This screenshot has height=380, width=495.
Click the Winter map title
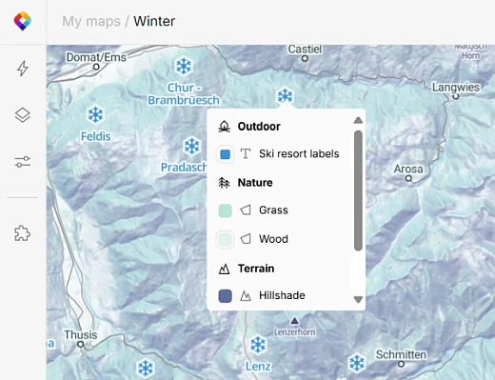[154, 21]
